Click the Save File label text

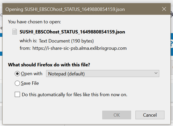pos(30,83)
